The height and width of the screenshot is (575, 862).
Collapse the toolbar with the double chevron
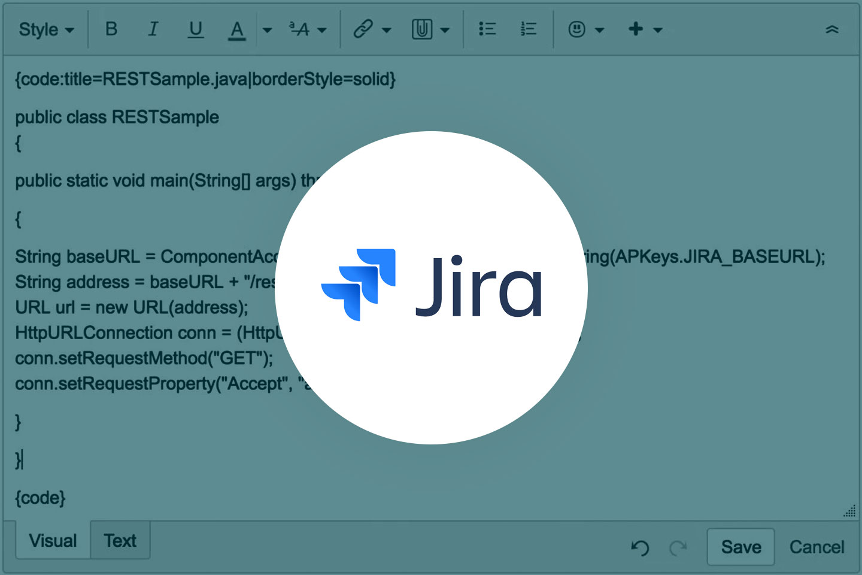(x=833, y=29)
